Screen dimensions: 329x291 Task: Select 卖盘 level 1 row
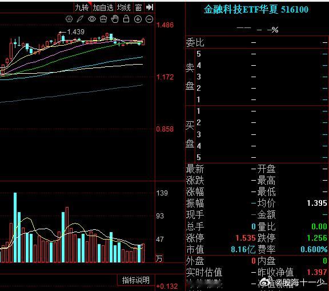(x=262, y=99)
